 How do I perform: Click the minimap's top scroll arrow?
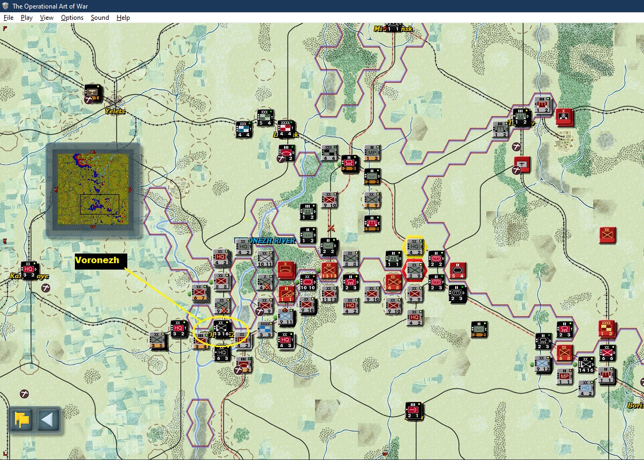point(93,151)
